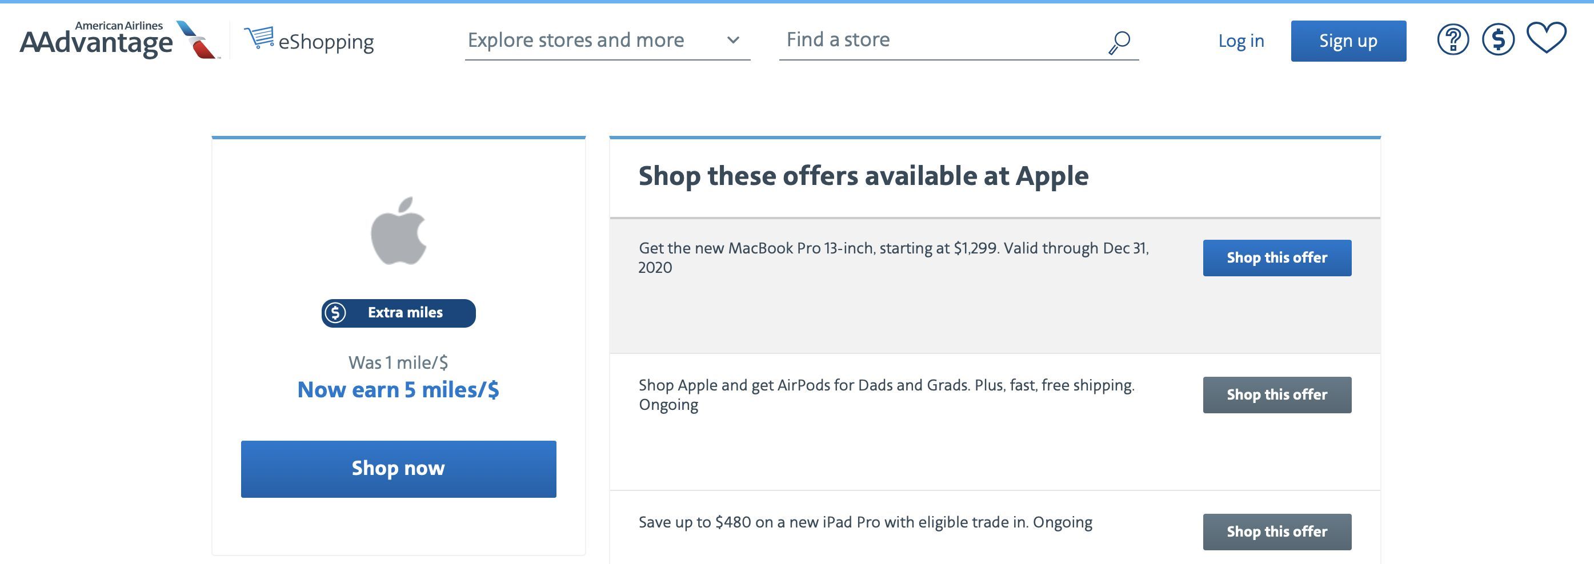1594x564 pixels.
Task: Click the dollar icon in Extra miles badge
Action: (335, 313)
